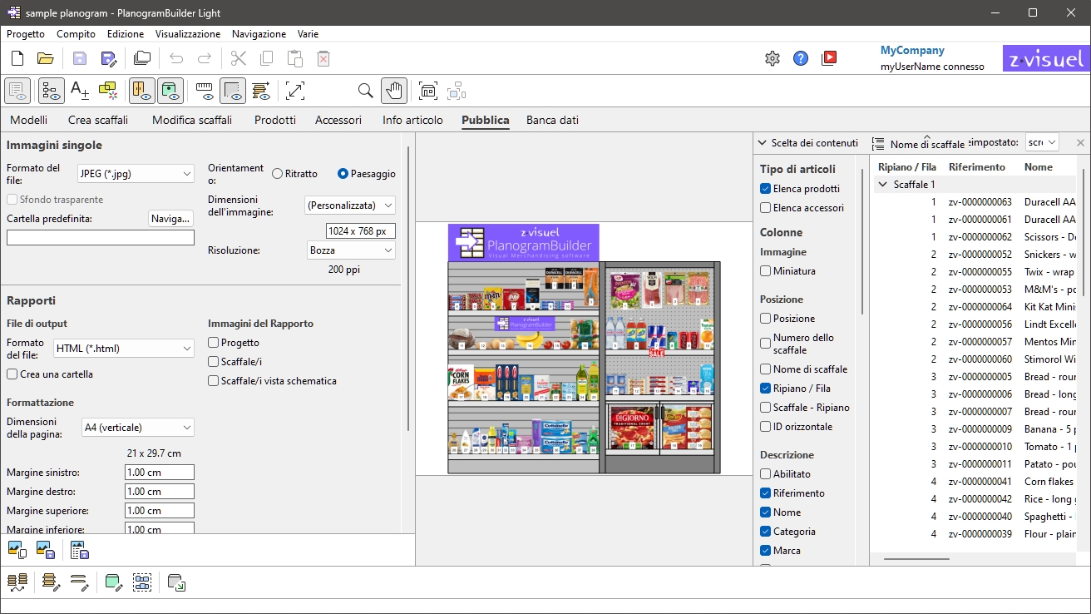
Task: Click the Cartella predefinita path field
Action: point(101,238)
